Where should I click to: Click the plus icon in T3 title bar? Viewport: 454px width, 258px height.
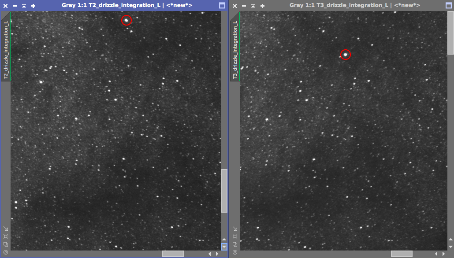click(x=262, y=6)
